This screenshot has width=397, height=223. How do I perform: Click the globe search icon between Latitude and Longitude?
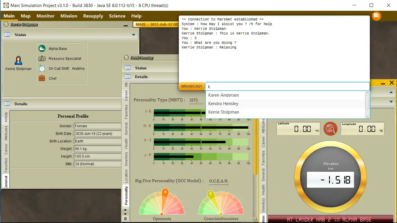pos(330,128)
